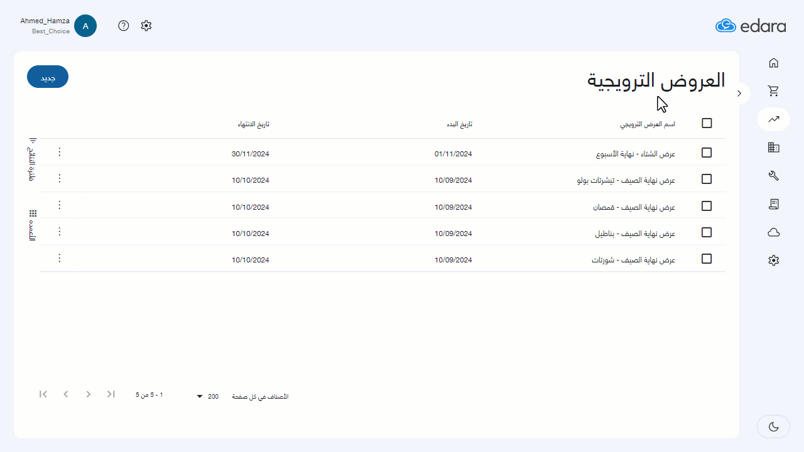Image resolution: width=804 pixels, height=452 pixels.
Task: Go to the next page of results
Action: click(x=89, y=394)
